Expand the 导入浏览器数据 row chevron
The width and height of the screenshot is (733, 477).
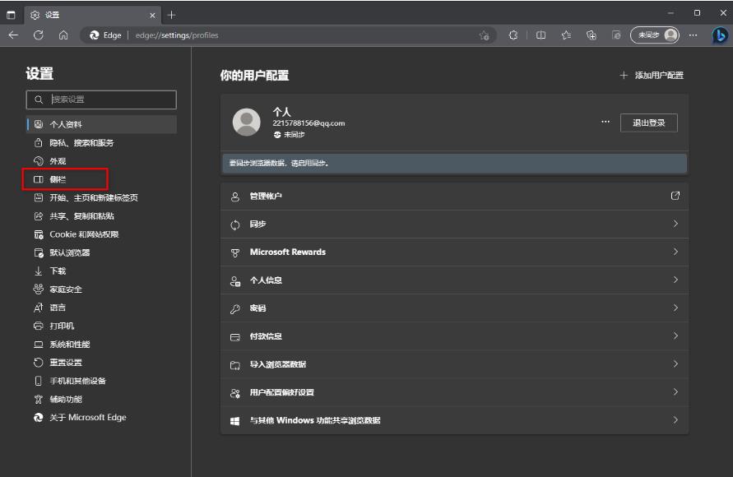pyautogui.click(x=675, y=364)
